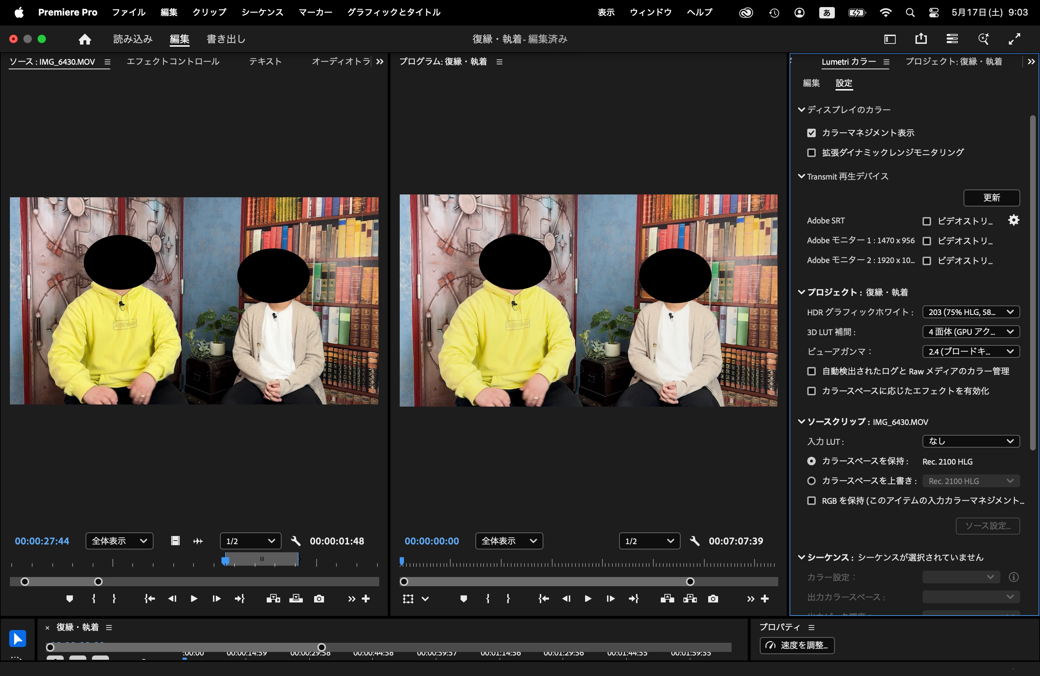Click the 更新 button
Image resolution: width=1040 pixels, height=676 pixels.
click(991, 198)
